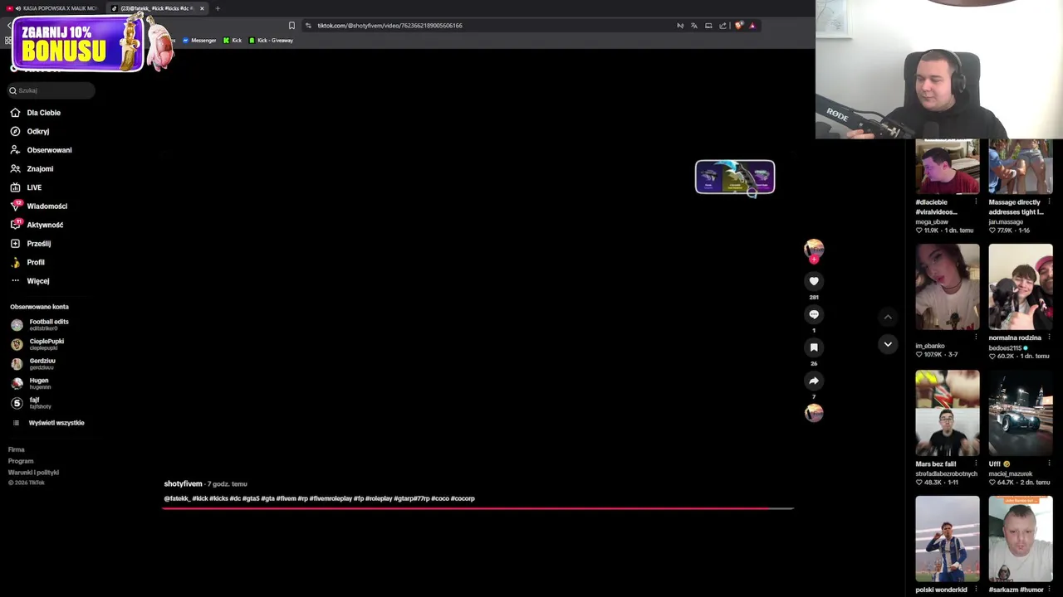Go to Profil page
Screen dimensions: 1063x597
coord(27,262)
